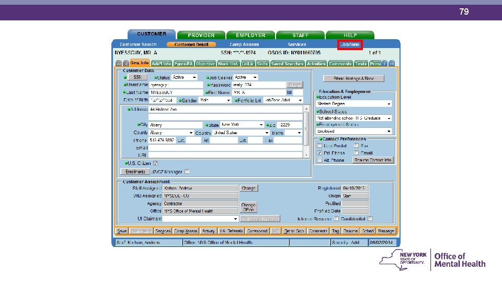Switch to Add'l Info tab
The image size is (502, 282).
pyautogui.click(x=162, y=64)
